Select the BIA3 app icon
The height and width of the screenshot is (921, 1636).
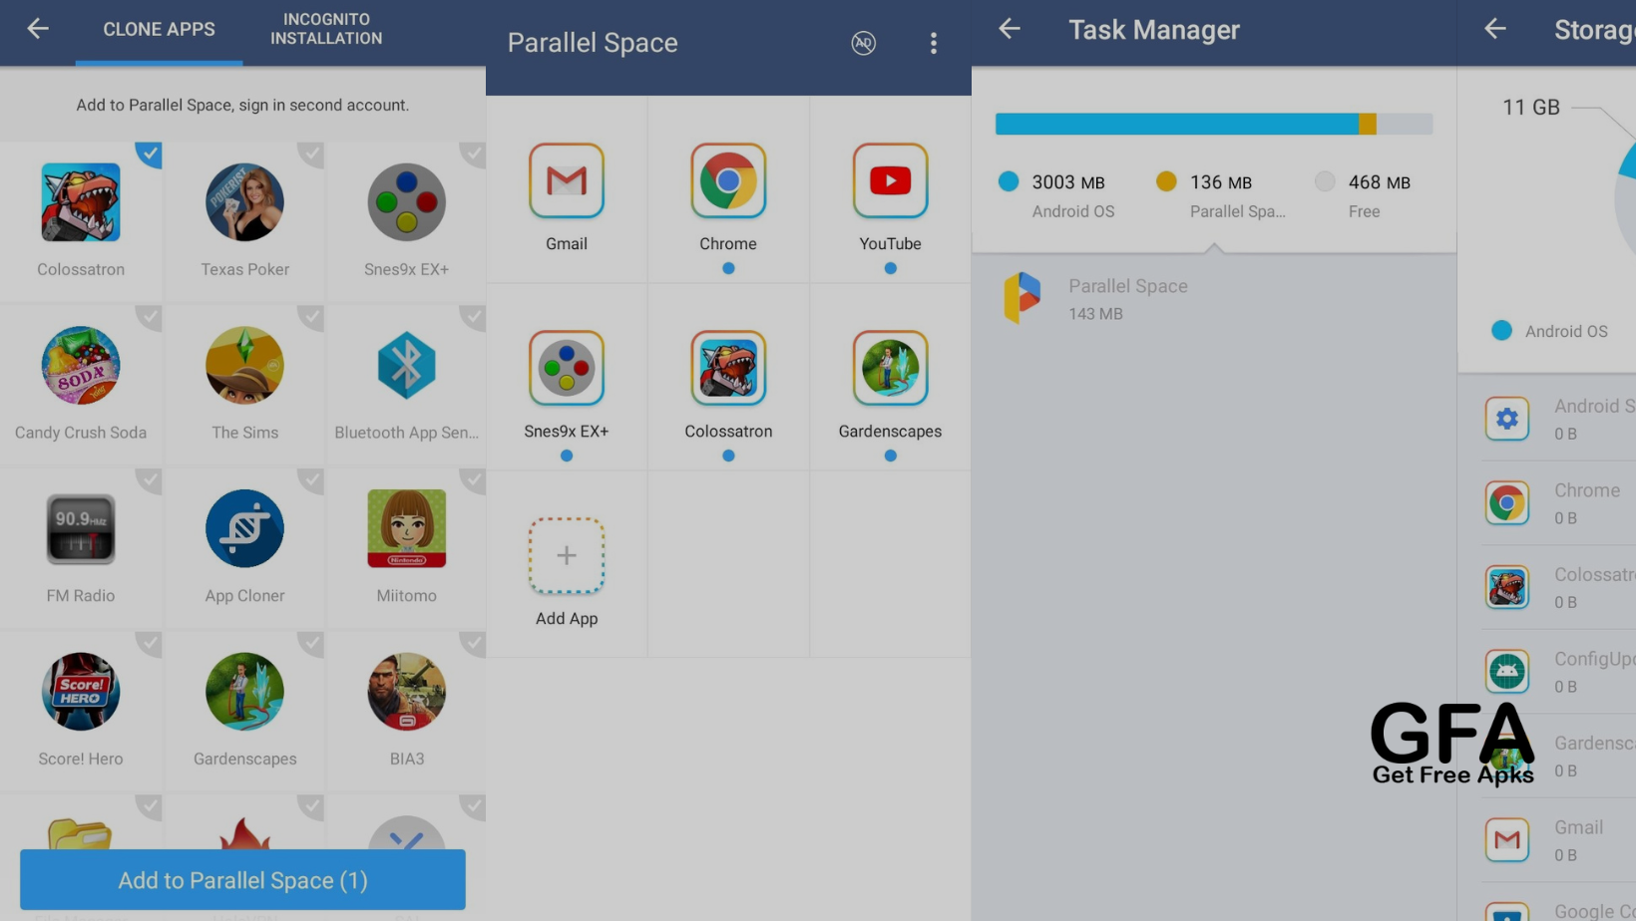coord(406,692)
